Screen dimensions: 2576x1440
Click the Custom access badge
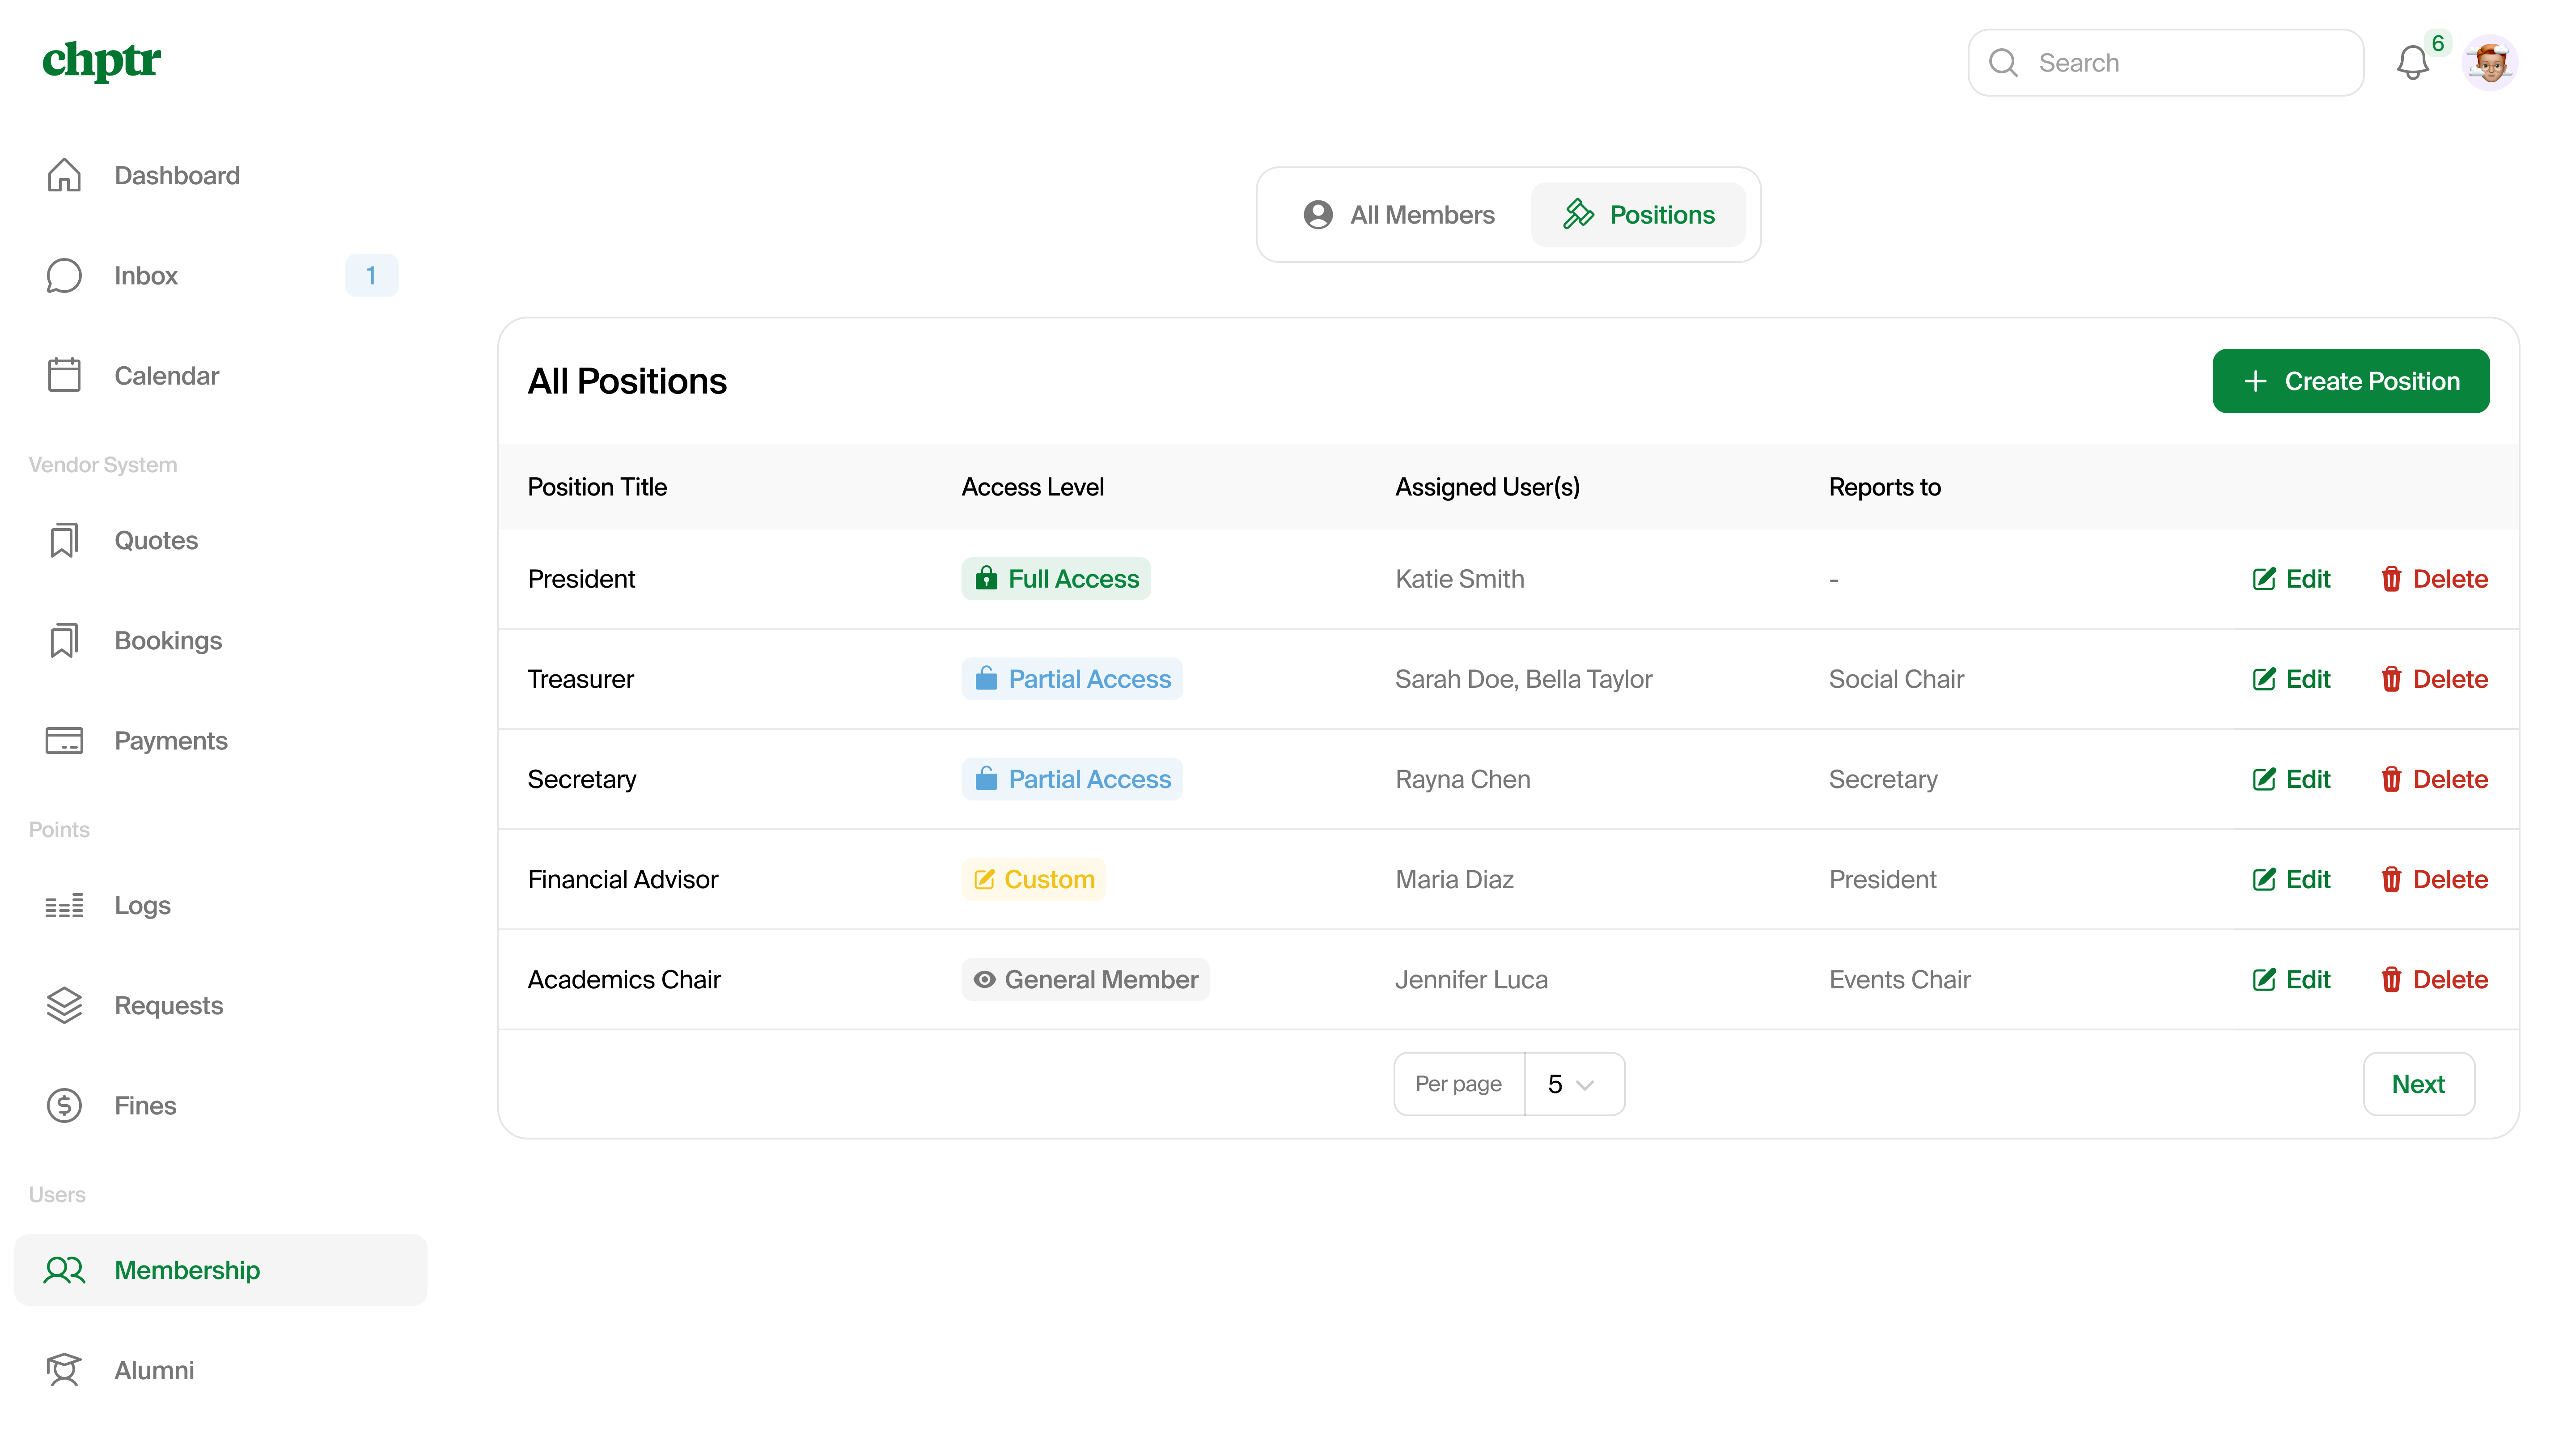pyautogui.click(x=1034, y=879)
